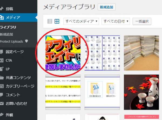Open the すべての日付 date dropdown

pos(116,21)
